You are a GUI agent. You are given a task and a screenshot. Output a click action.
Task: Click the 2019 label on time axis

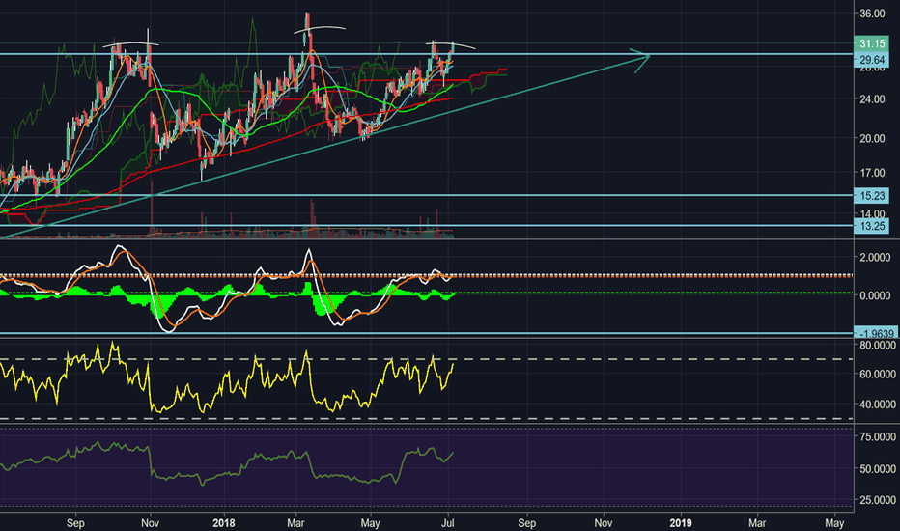click(x=681, y=523)
